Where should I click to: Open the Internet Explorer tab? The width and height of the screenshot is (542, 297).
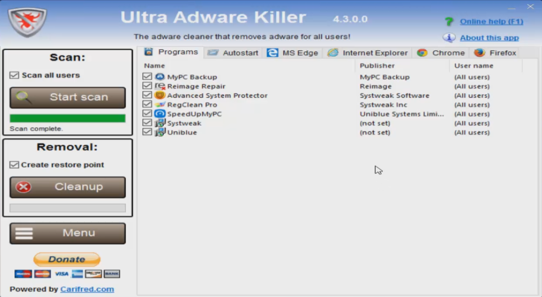368,53
